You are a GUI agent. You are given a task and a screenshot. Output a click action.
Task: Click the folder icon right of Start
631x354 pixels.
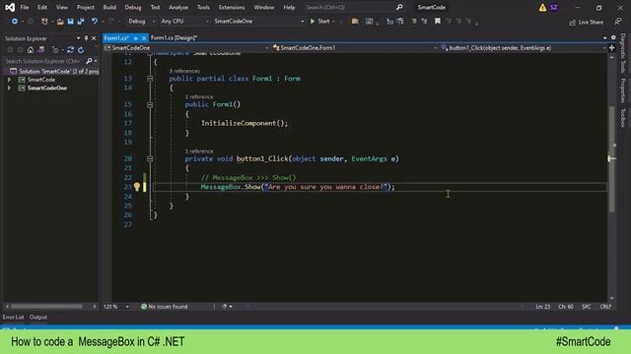pos(355,22)
